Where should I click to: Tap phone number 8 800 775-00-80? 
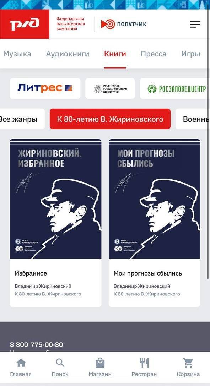click(37, 344)
